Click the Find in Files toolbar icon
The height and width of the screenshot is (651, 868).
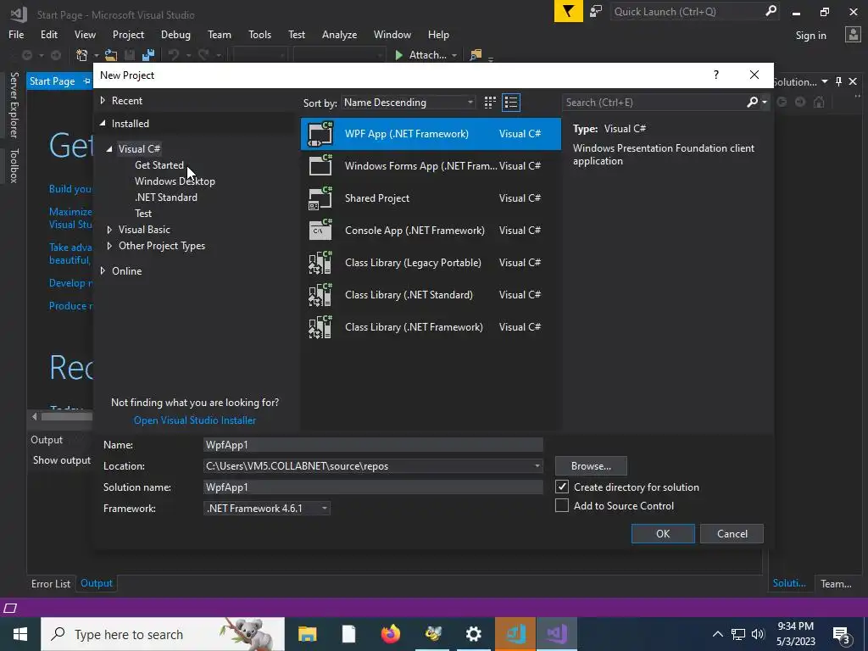476,55
